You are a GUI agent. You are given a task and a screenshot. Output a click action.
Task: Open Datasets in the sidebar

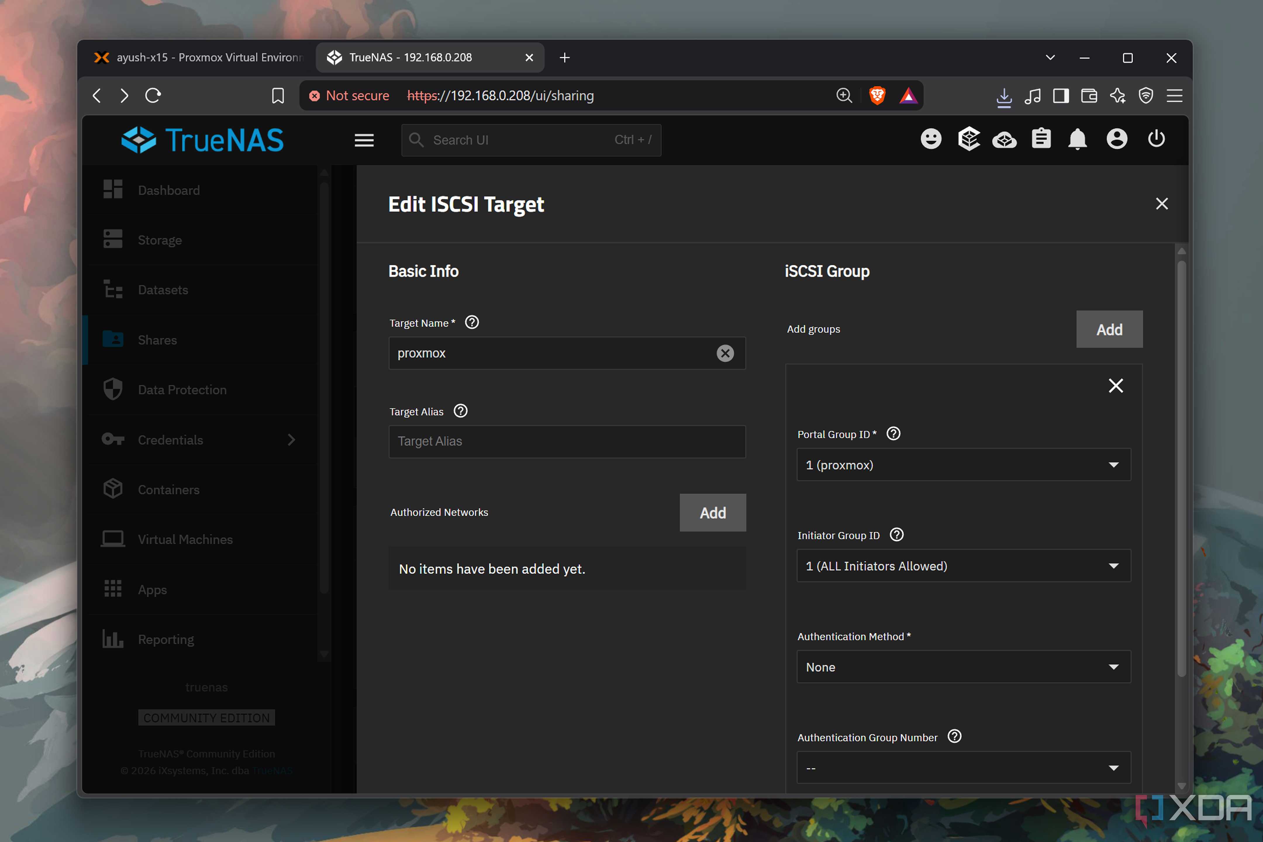click(200, 289)
